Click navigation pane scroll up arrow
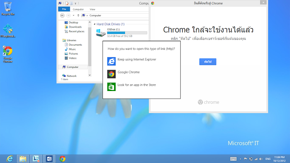Image resolution: width=290 pixels, height=163 pixels. pos(90,22)
